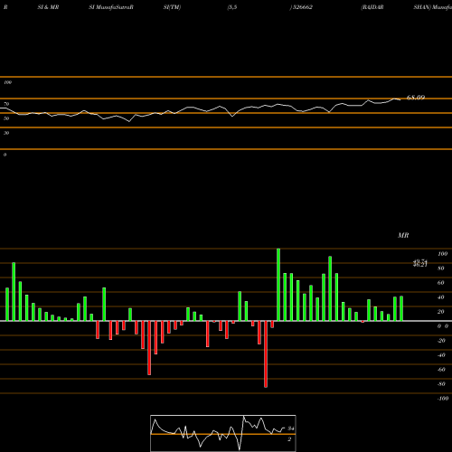Click the tallest green MR bar reaching 100
Viewport: 452px width, 452px height.
pyautogui.click(x=278, y=285)
